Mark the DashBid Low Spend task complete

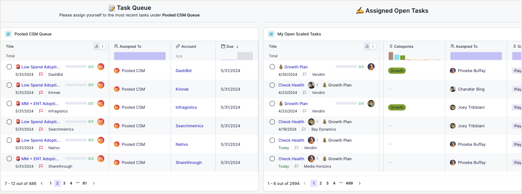pos(9,67)
